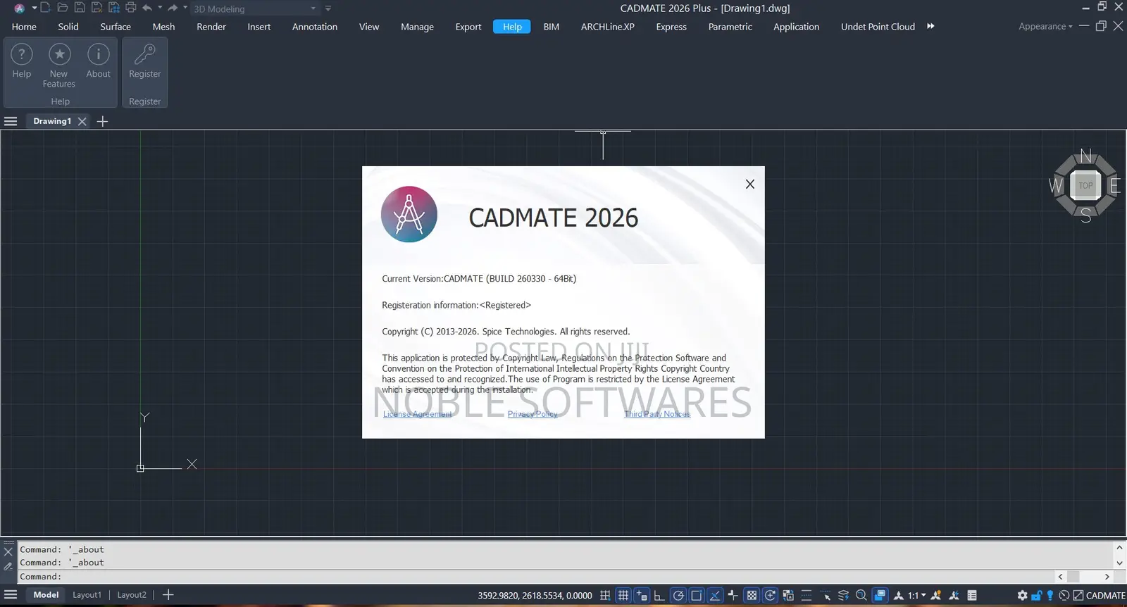Click the About info icon in ribbon
This screenshot has width=1127, height=607.
(x=99, y=54)
